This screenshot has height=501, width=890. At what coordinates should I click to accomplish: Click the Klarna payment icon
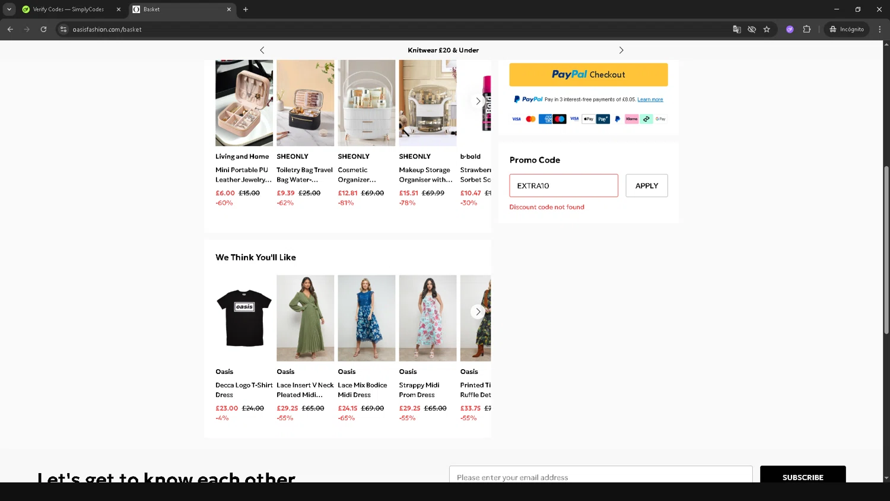631,119
